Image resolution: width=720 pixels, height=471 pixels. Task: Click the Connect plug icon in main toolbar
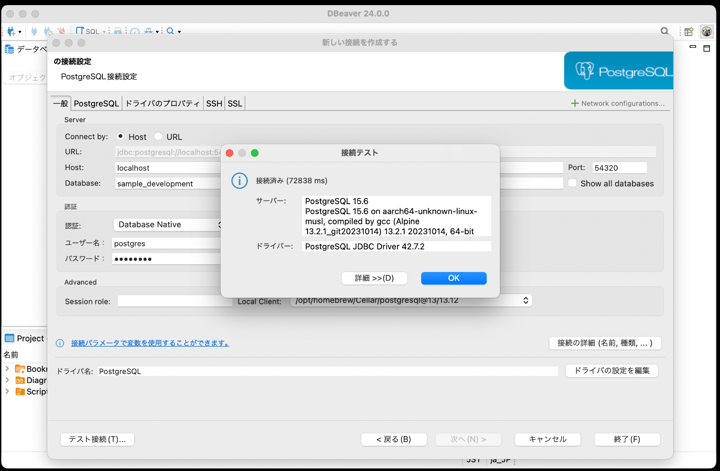pos(34,31)
